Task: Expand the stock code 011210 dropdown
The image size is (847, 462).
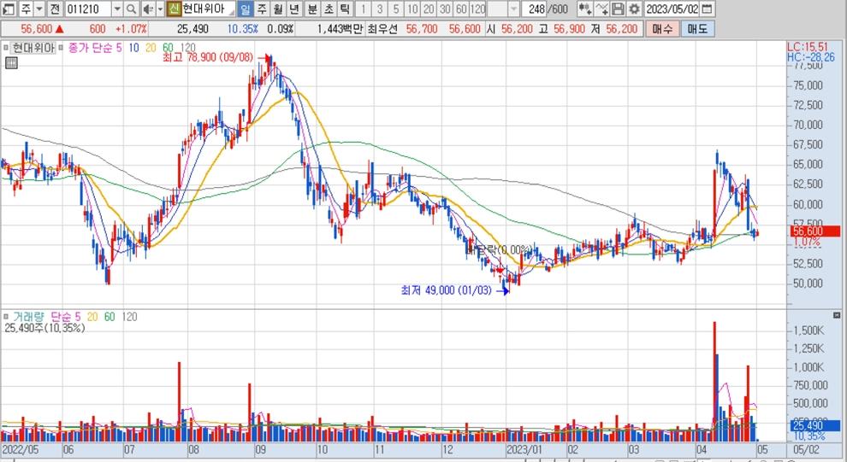Action: tap(115, 9)
